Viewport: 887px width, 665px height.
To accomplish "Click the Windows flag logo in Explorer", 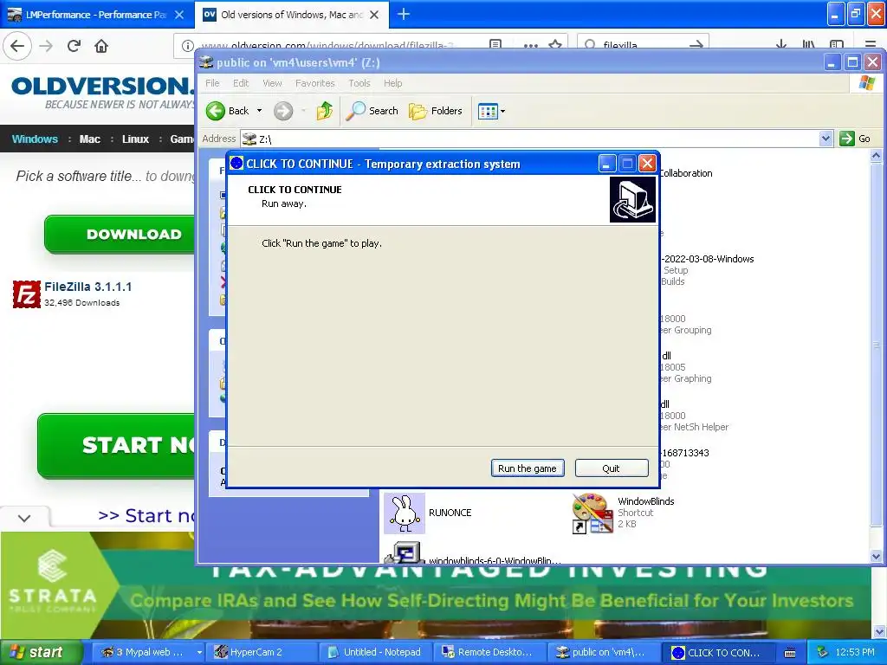I will coord(866,83).
